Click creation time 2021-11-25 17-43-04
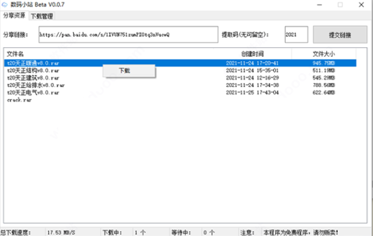The height and width of the screenshot is (236, 373). coord(252,92)
